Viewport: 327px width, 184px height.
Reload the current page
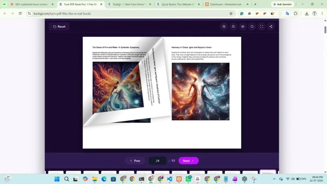tap(20, 13)
